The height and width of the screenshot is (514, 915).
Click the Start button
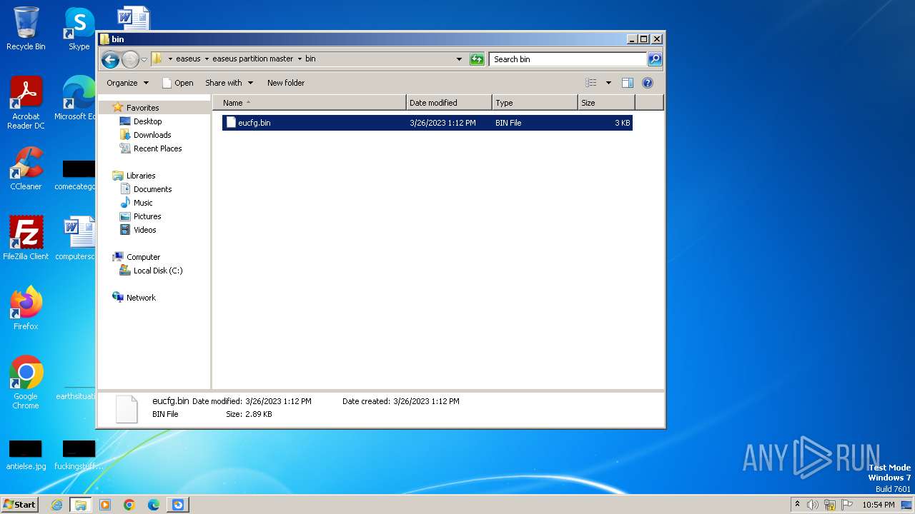[19, 505]
